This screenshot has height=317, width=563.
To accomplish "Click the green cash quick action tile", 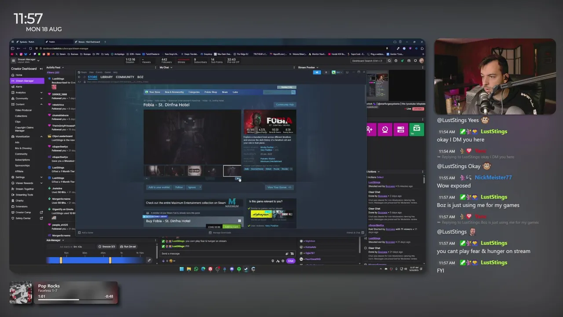I will tap(416, 129).
